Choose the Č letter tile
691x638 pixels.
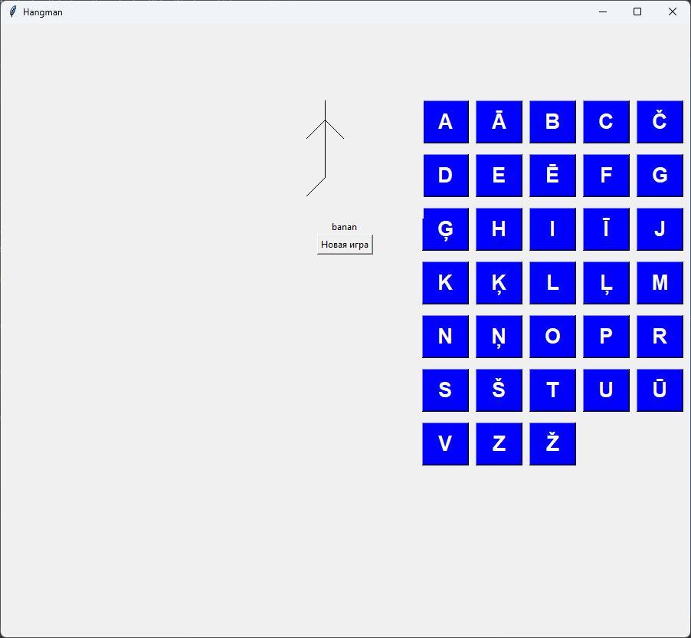click(660, 122)
